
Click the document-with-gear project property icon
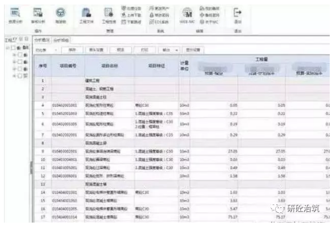109,13
